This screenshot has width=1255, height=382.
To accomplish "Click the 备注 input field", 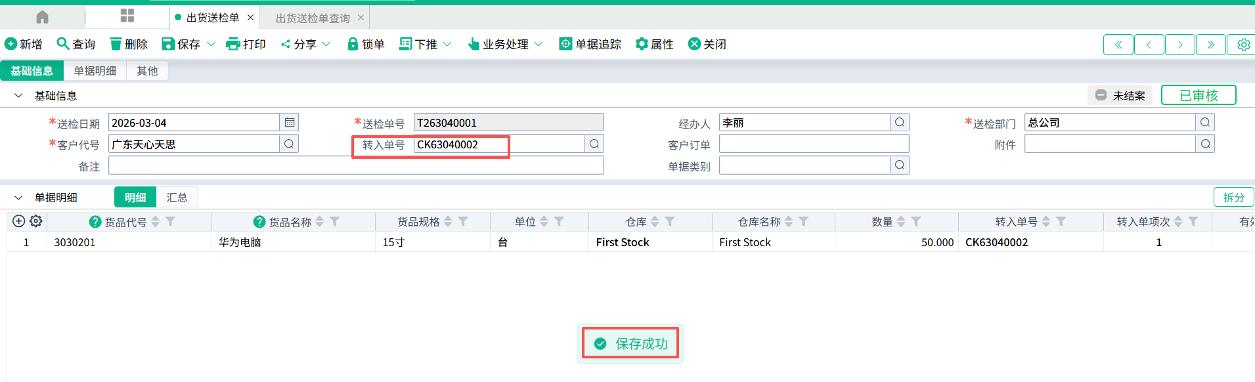I will (x=355, y=166).
